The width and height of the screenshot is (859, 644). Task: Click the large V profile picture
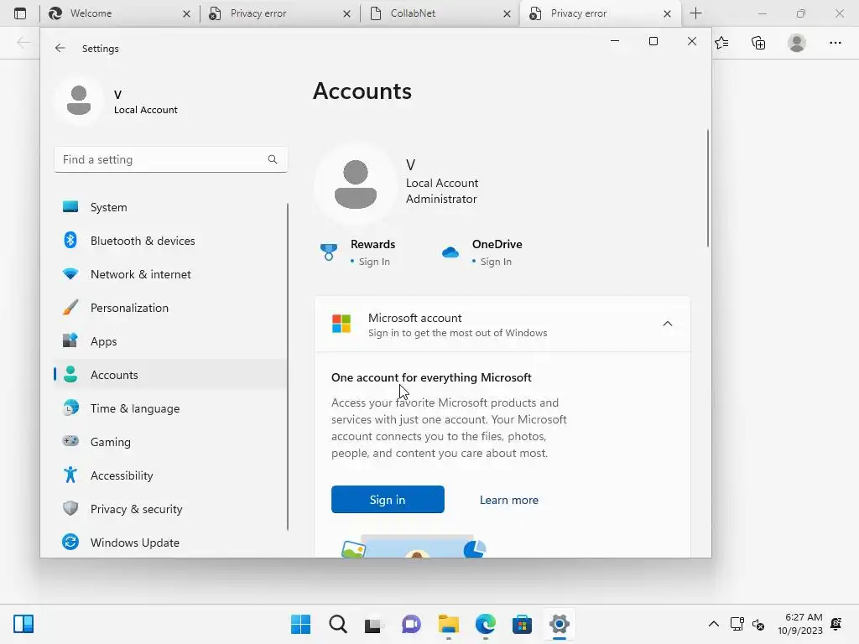point(356,184)
